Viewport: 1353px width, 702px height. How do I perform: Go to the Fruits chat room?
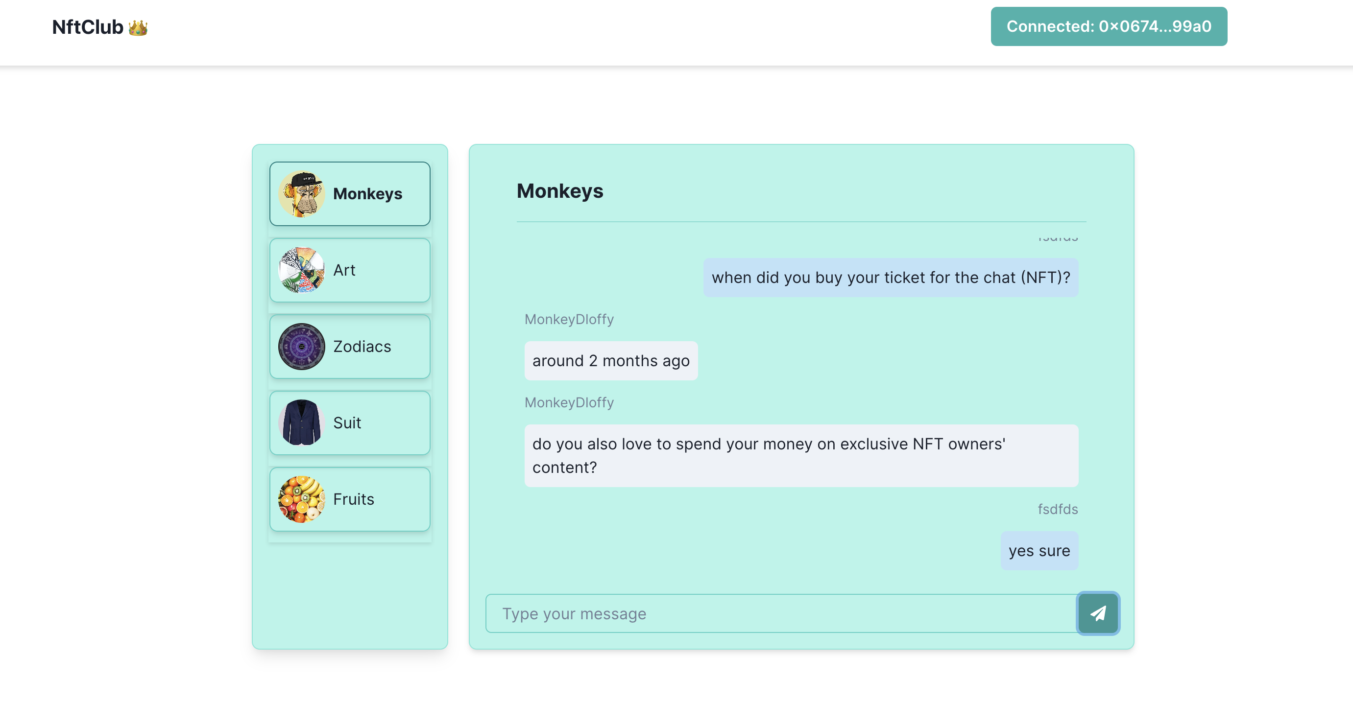click(354, 499)
